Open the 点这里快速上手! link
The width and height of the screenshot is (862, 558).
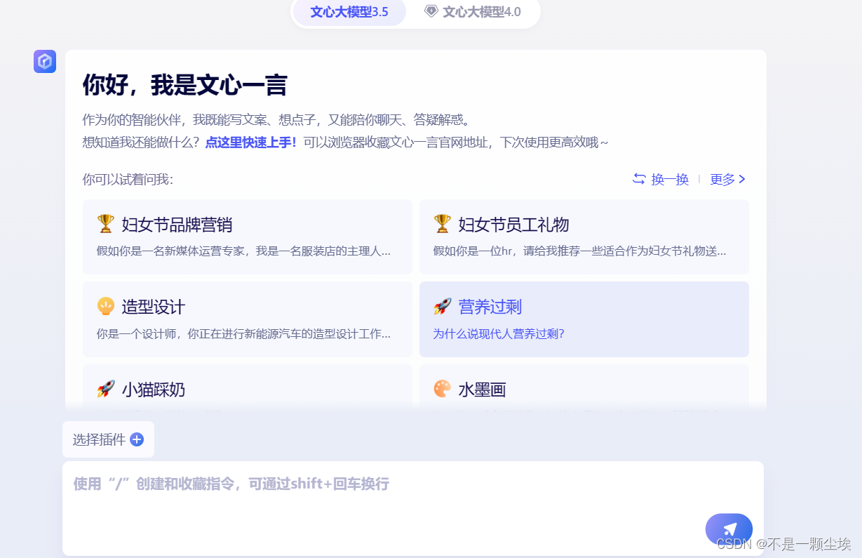251,142
